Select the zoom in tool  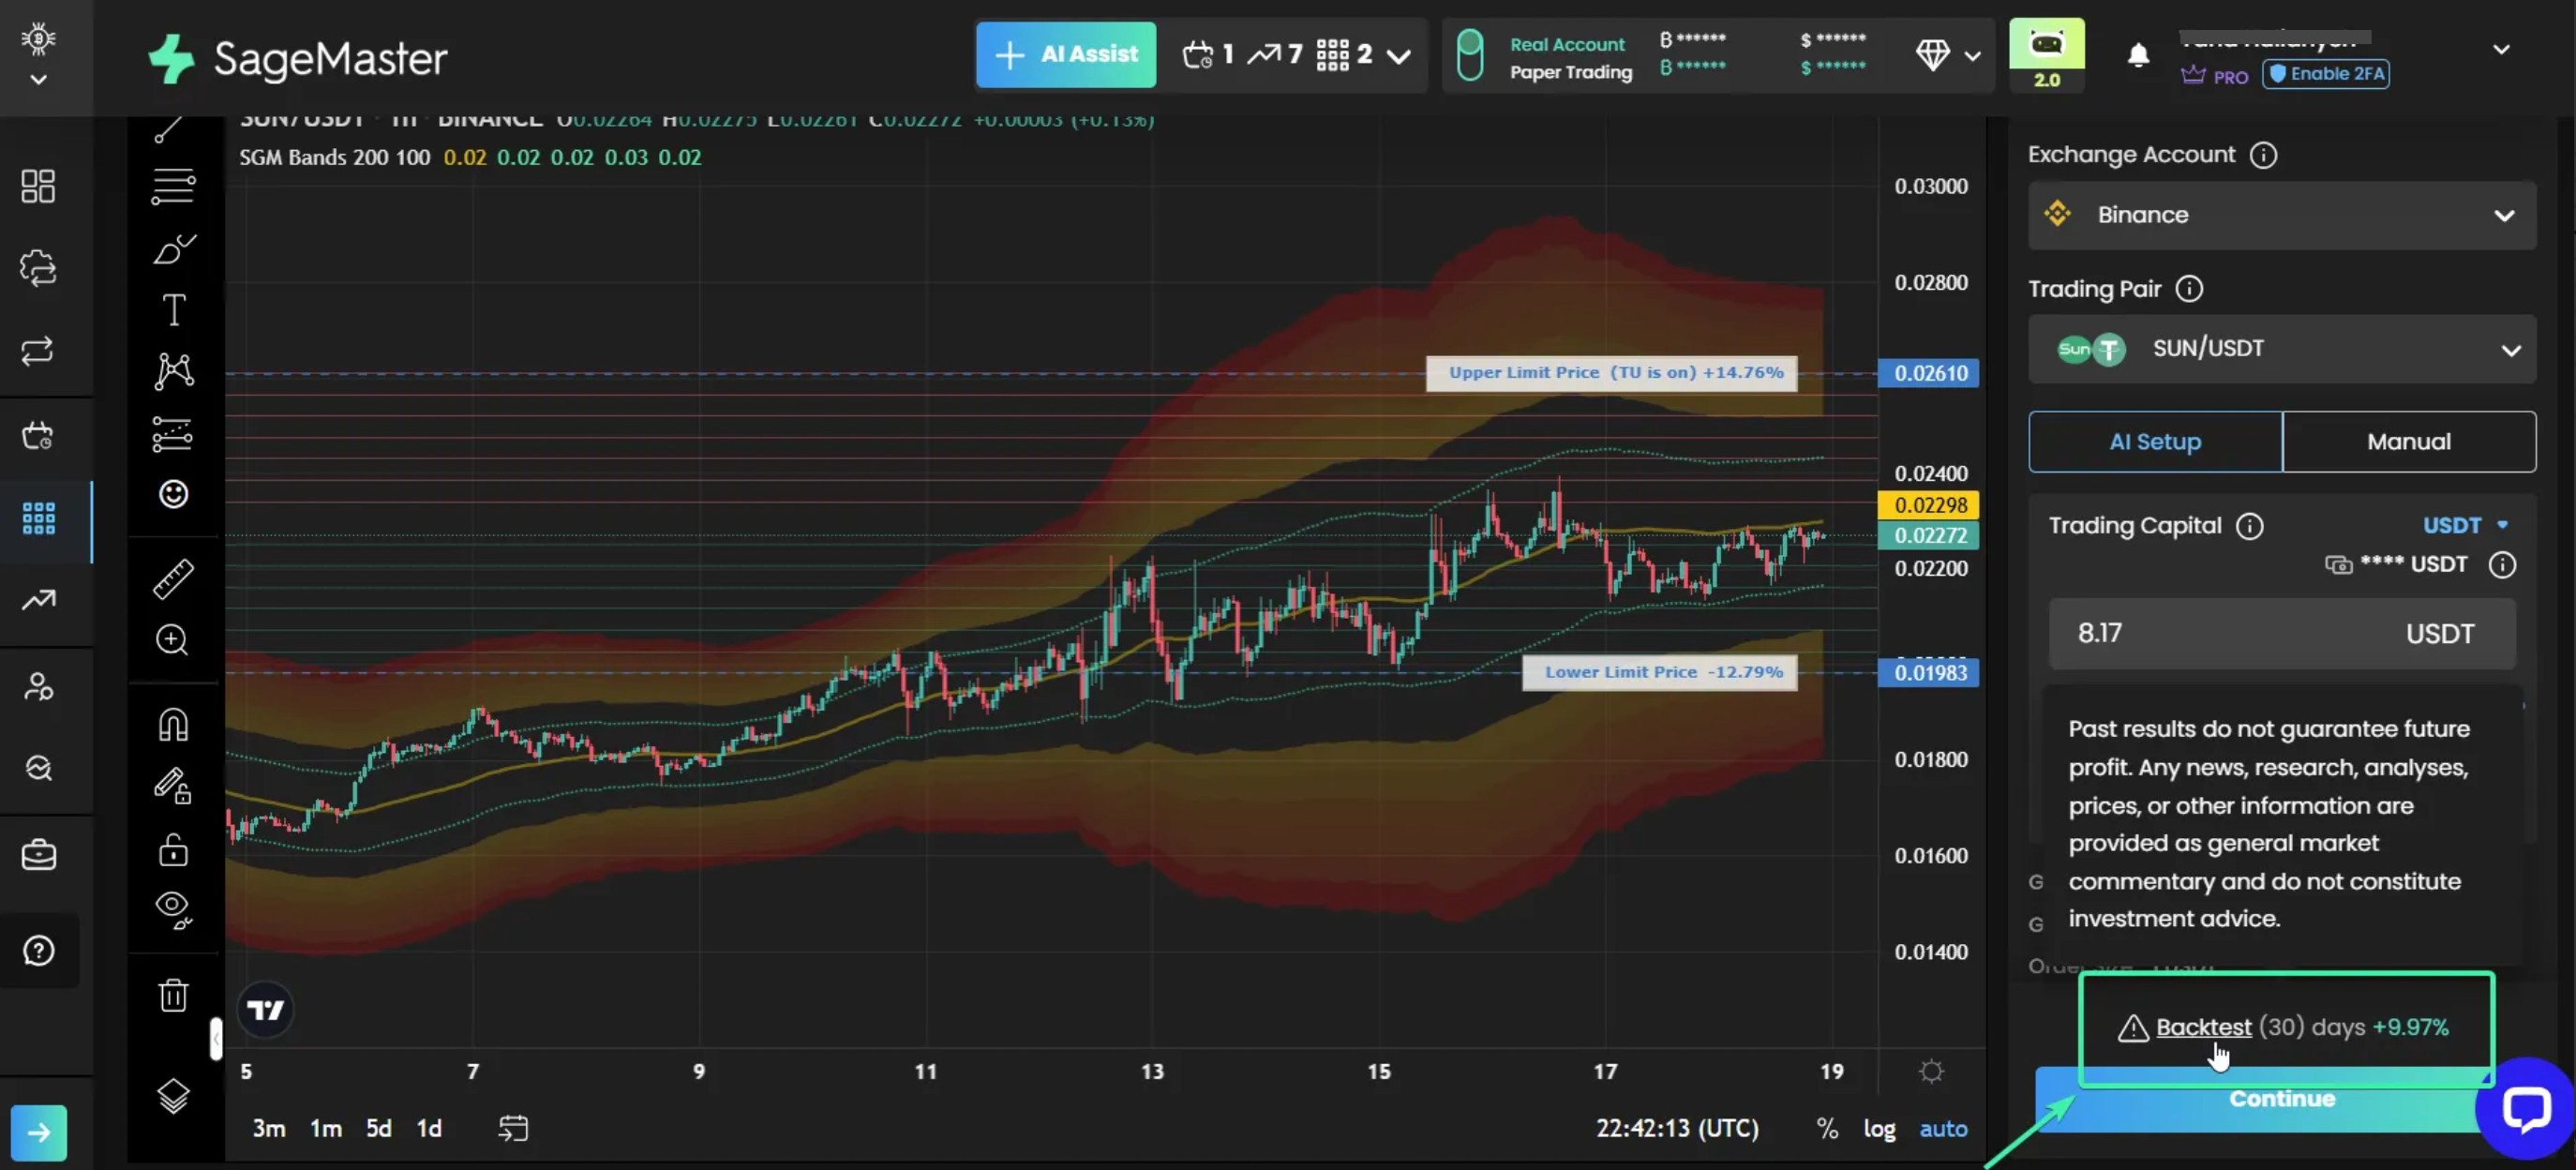(173, 640)
